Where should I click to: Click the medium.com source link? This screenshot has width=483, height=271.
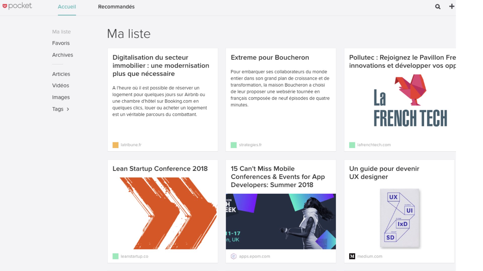coord(370,256)
